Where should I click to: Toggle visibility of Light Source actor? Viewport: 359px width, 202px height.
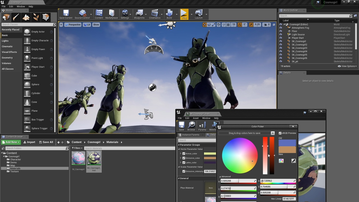pyautogui.click(x=280, y=35)
